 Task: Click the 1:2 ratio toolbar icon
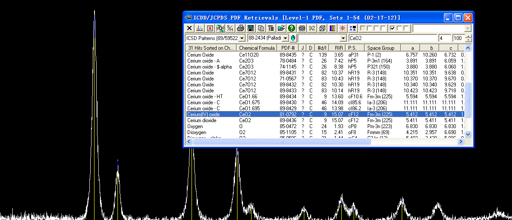(x=312, y=28)
